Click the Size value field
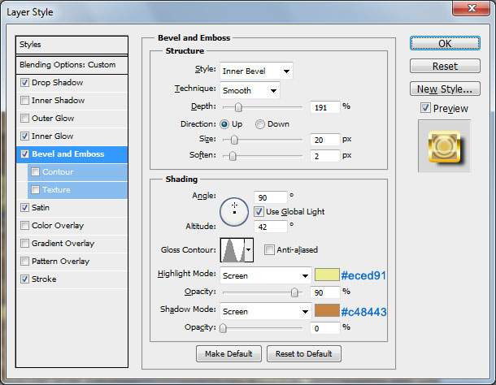The image size is (496, 385). pyautogui.click(x=325, y=140)
